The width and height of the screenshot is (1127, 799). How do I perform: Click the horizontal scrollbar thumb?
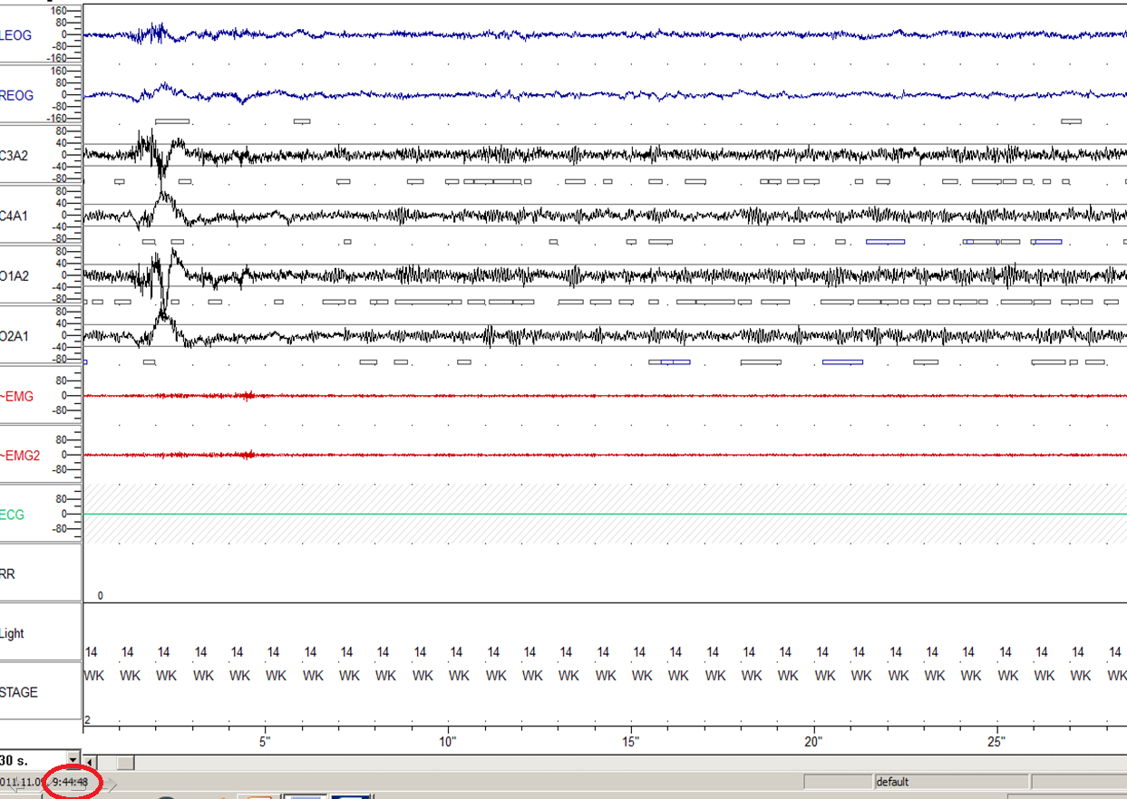(x=126, y=763)
